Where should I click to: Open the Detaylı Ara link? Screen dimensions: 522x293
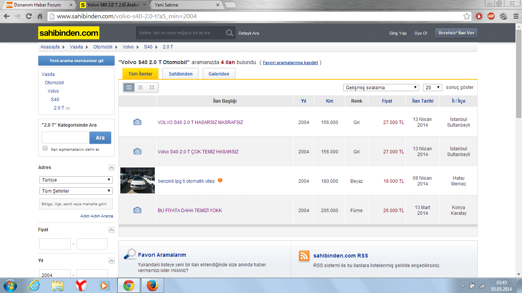(249, 33)
